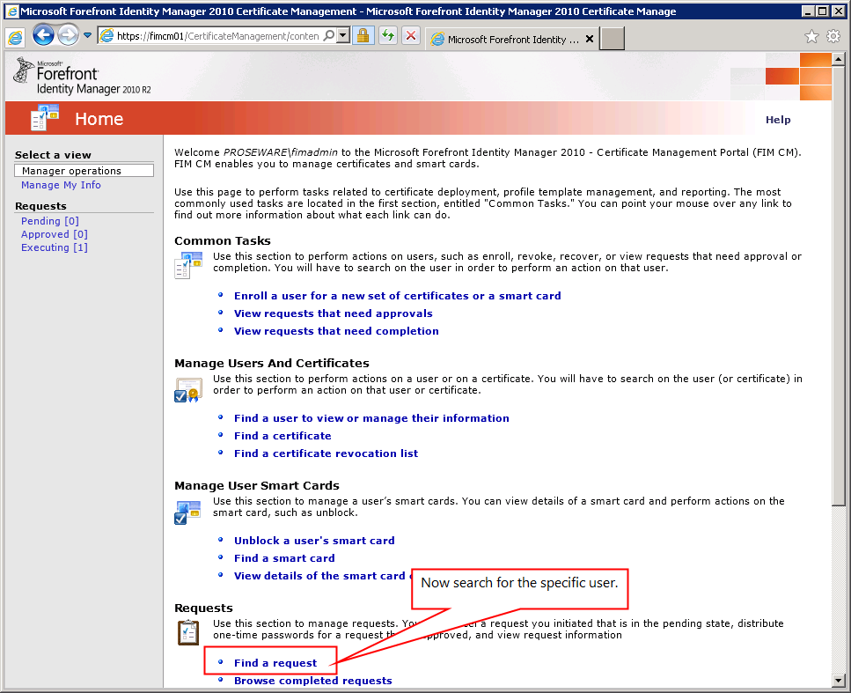
Task: Open Pending [0] requests
Action: point(50,221)
